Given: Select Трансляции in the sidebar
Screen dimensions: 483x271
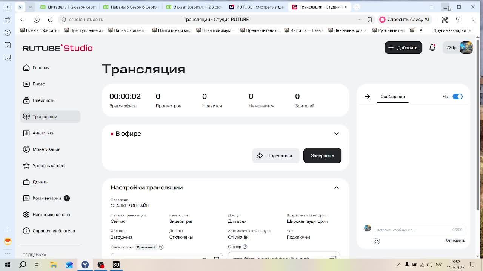Looking at the screenshot, I should [x=50, y=117].
